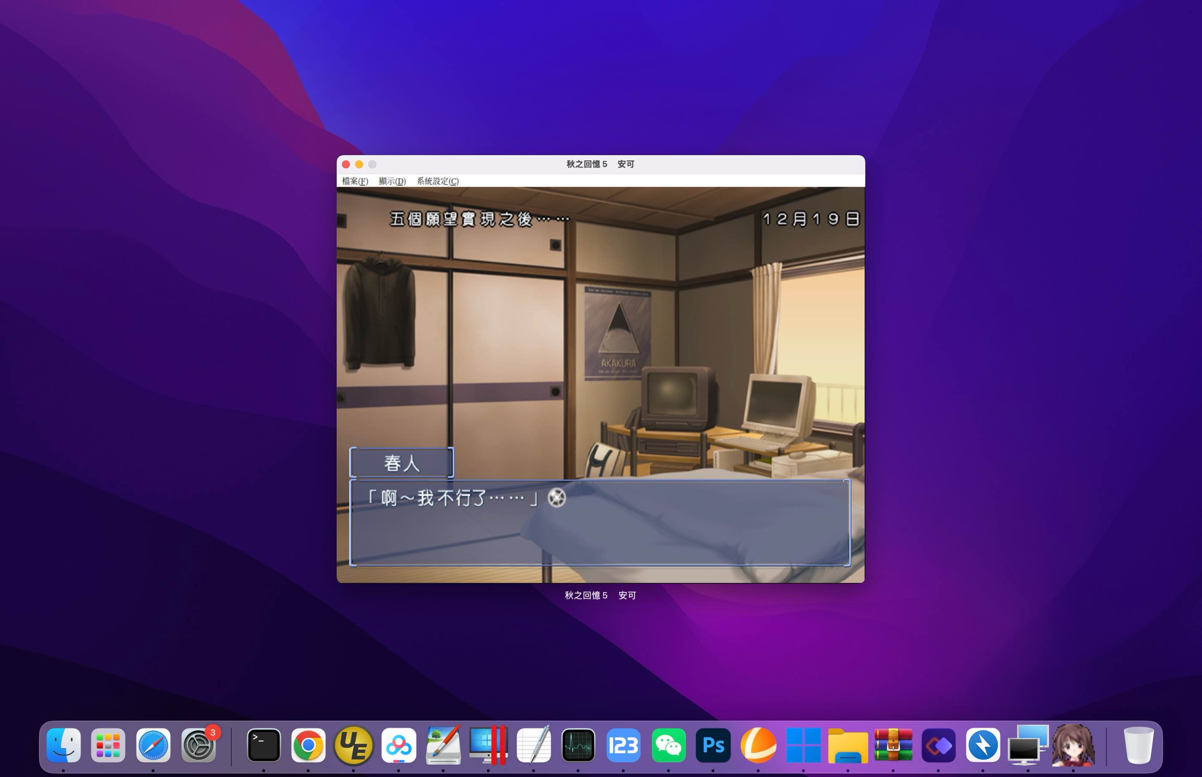Open the Trash in the dock
Image resolution: width=1202 pixels, height=777 pixels.
point(1139,745)
